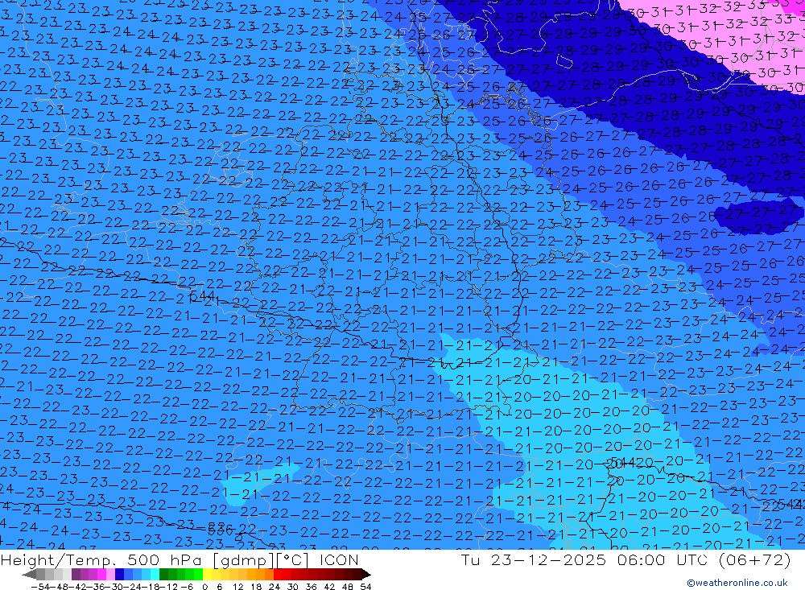
Task: Click the '[°C]' unit label in title
Action: 293,560
